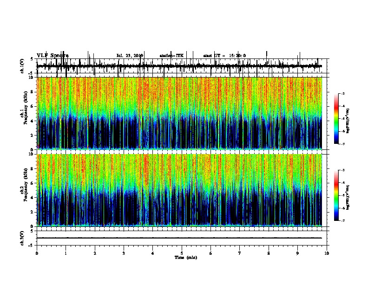Click time axis tick label "5"
Image resolution: width=368 pixels, height=284 pixels.
tap(182, 253)
